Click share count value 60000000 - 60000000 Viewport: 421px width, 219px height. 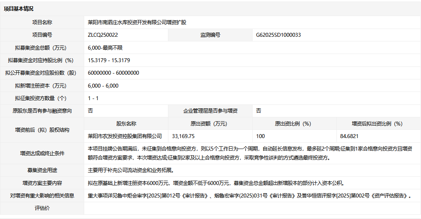pyautogui.click(x=114, y=73)
